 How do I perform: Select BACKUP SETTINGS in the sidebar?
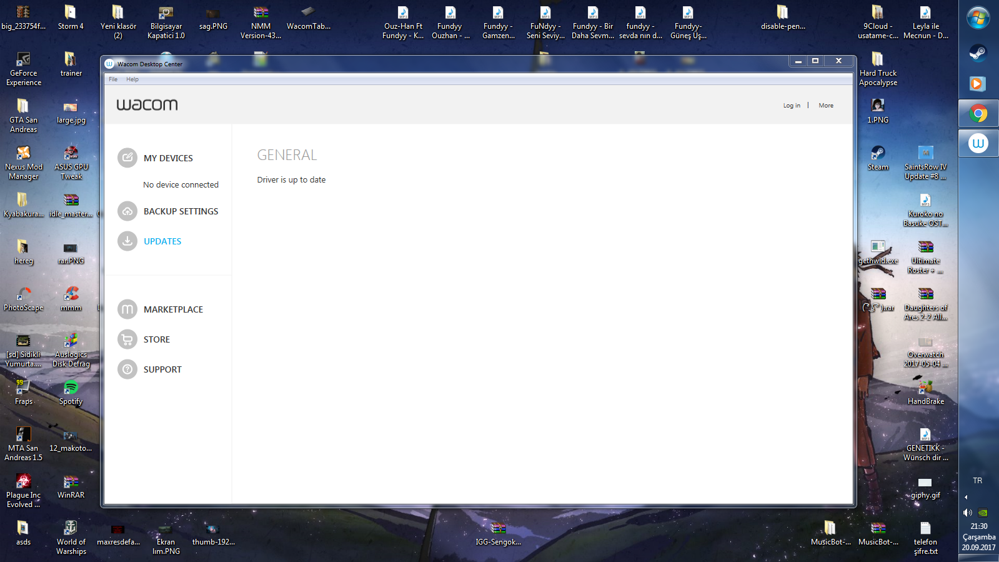(181, 211)
